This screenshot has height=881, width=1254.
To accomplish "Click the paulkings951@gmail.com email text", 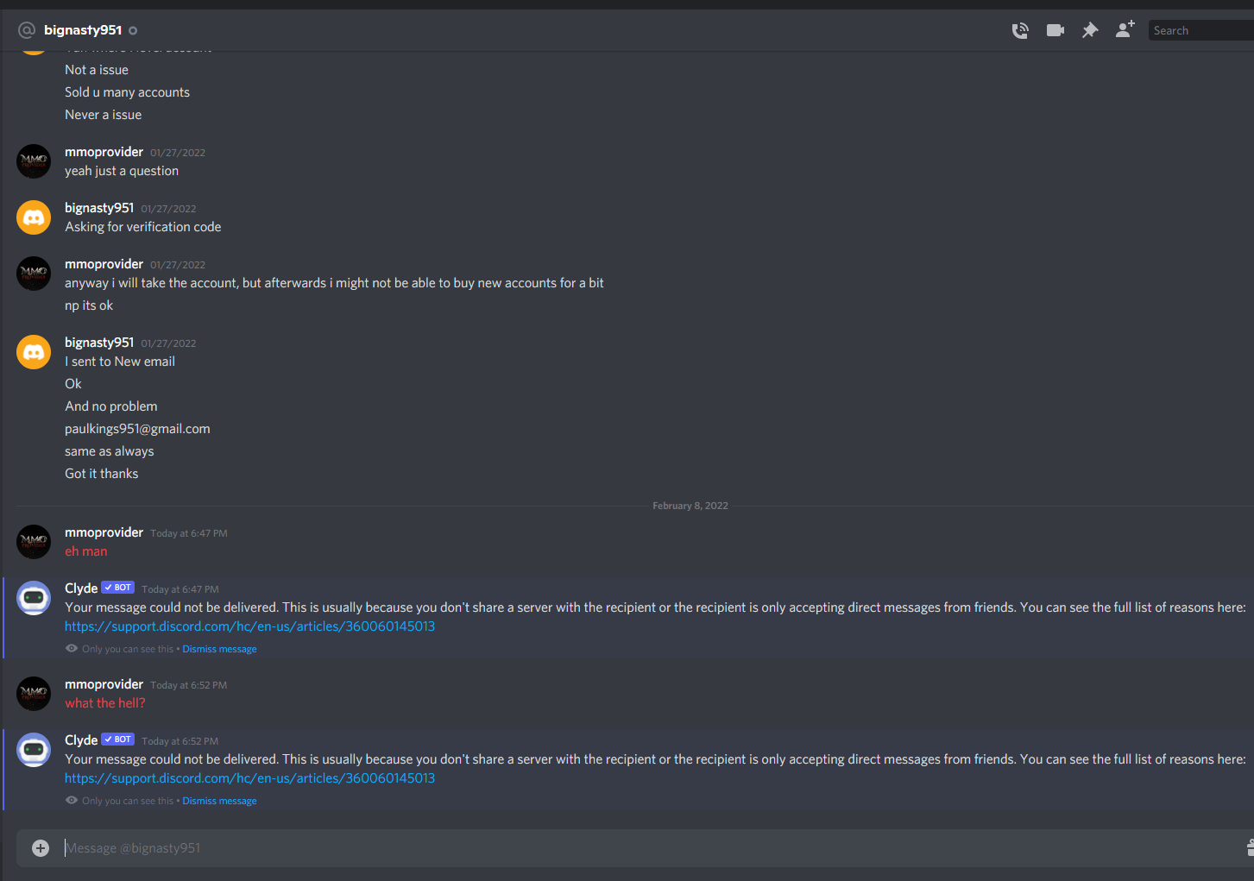I will coord(137,429).
